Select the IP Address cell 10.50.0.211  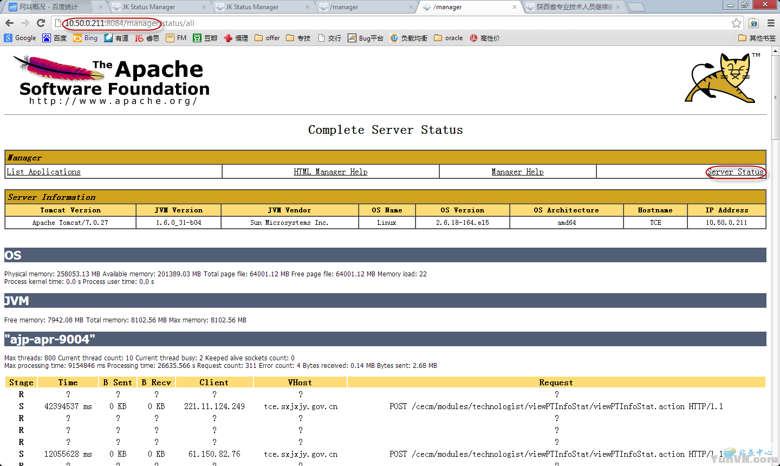726,223
